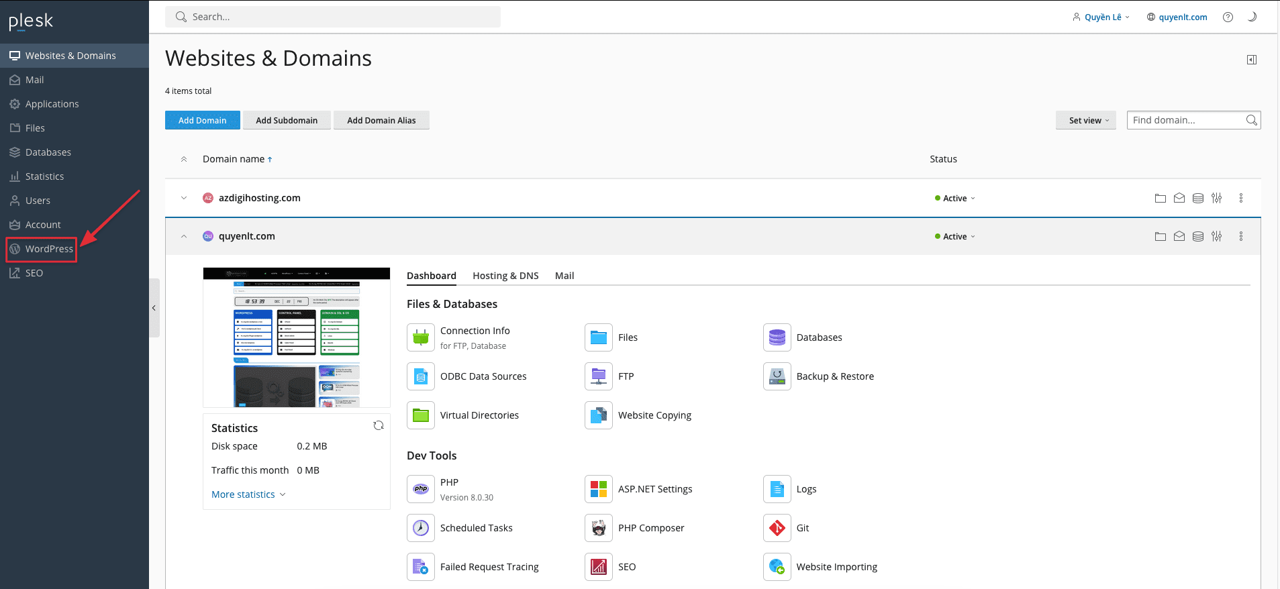Open Backup & Restore icon

[777, 376]
